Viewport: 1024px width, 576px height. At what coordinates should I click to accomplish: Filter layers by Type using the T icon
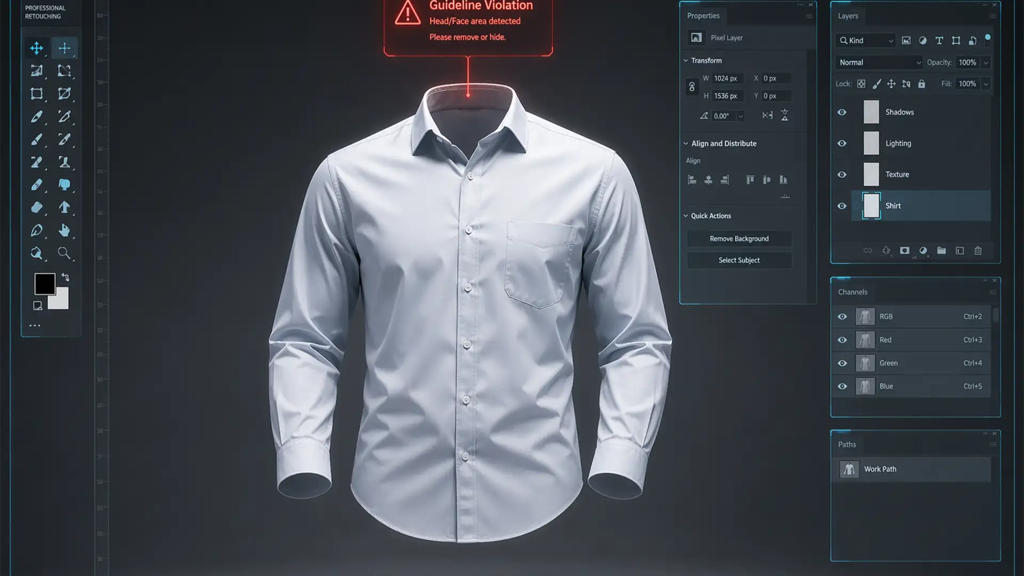[940, 41]
